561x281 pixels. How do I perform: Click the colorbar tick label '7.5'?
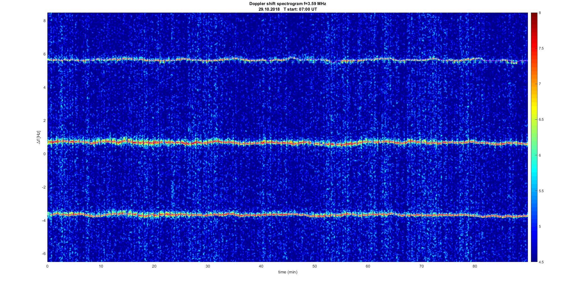541,48
